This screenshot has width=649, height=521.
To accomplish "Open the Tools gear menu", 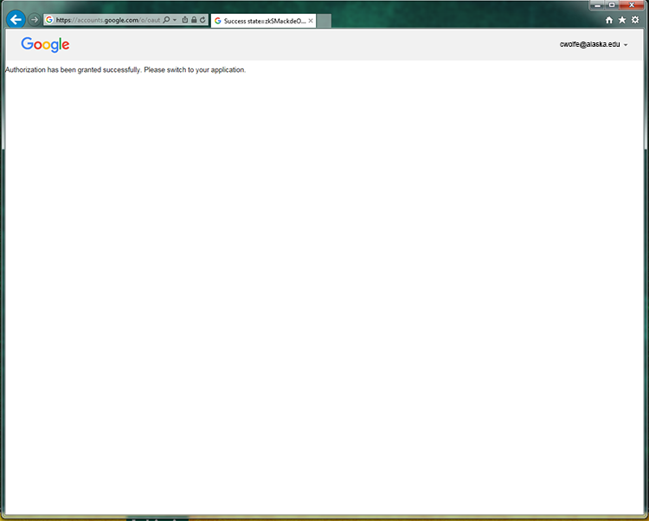I will click(635, 20).
